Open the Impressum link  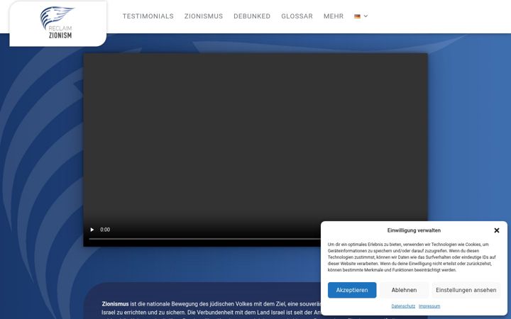429,306
